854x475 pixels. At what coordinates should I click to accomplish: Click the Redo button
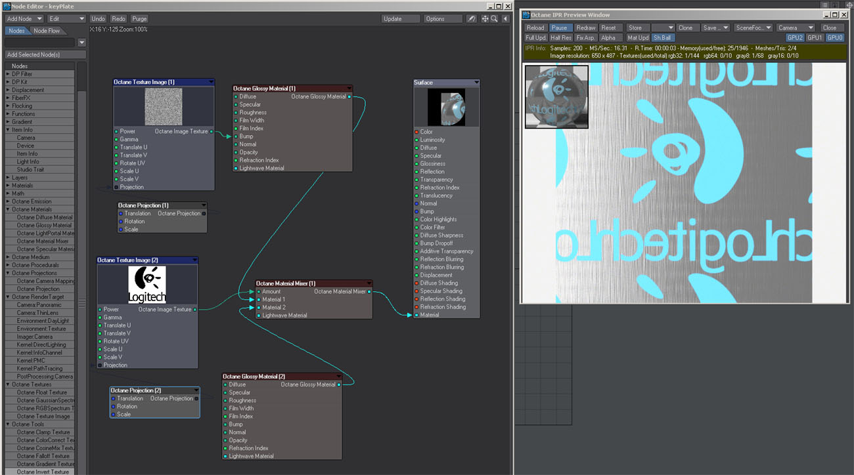click(118, 19)
